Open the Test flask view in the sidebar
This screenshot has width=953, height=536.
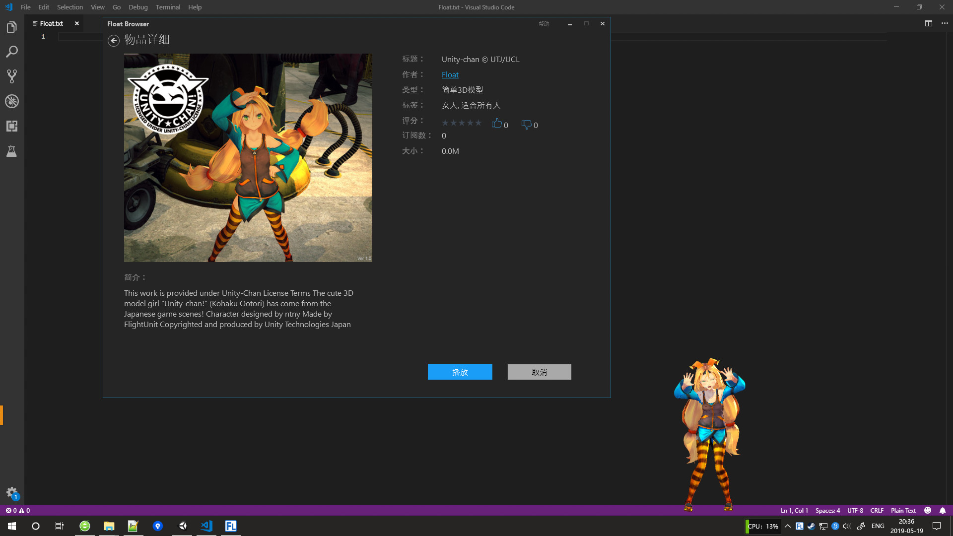(12, 151)
